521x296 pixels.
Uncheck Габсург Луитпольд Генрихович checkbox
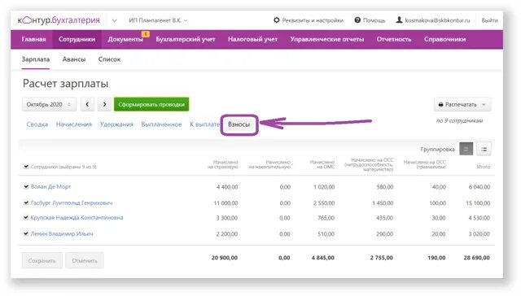click(x=26, y=202)
